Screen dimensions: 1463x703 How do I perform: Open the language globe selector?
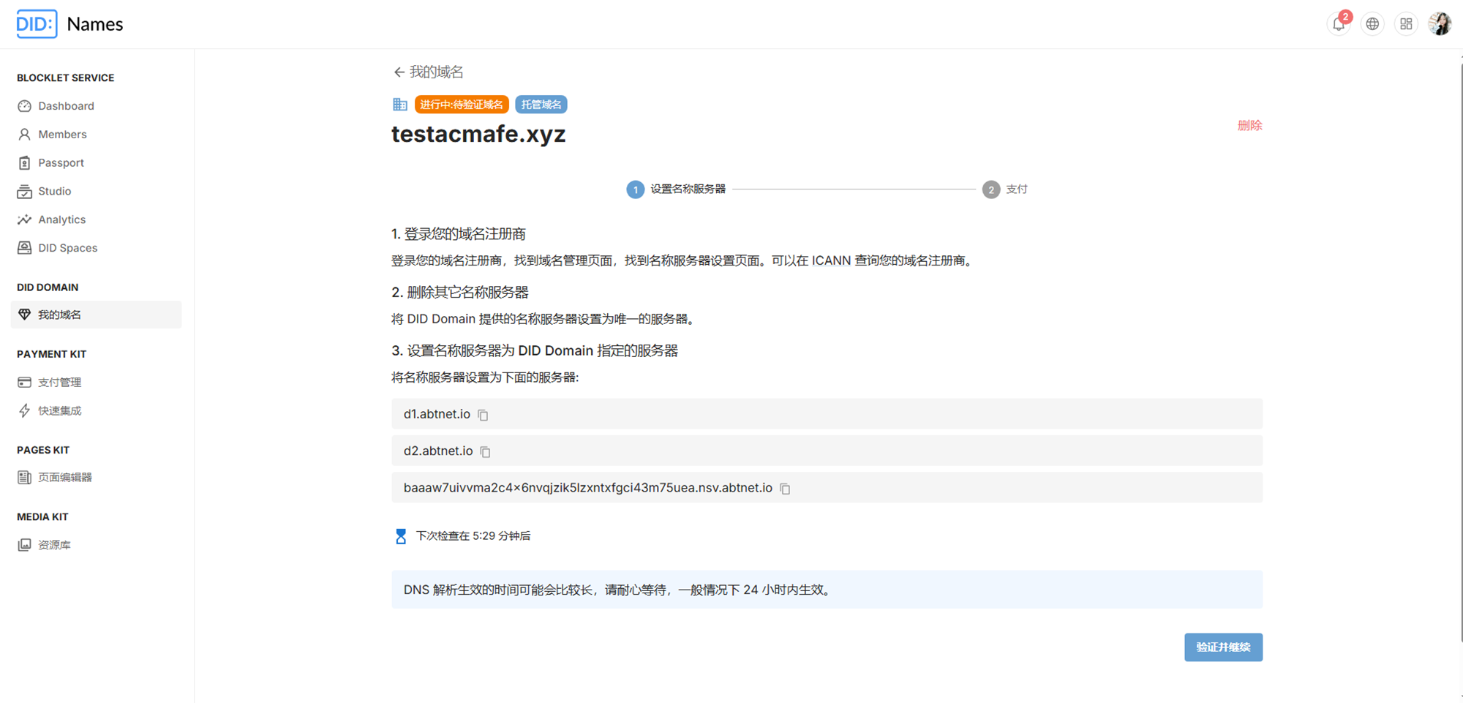click(x=1372, y=24)
